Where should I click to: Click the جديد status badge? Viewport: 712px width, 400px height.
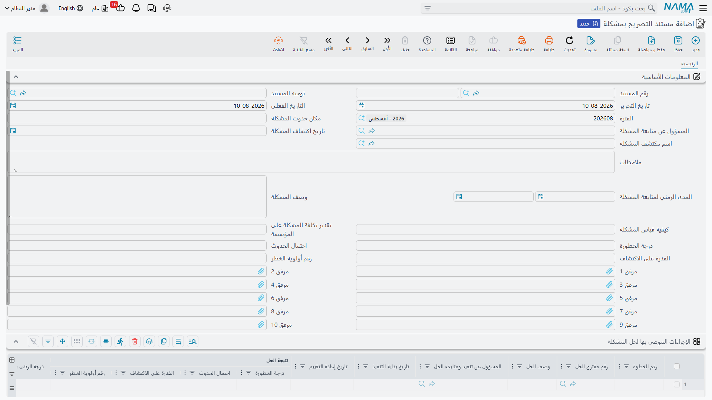click(589, 24)
